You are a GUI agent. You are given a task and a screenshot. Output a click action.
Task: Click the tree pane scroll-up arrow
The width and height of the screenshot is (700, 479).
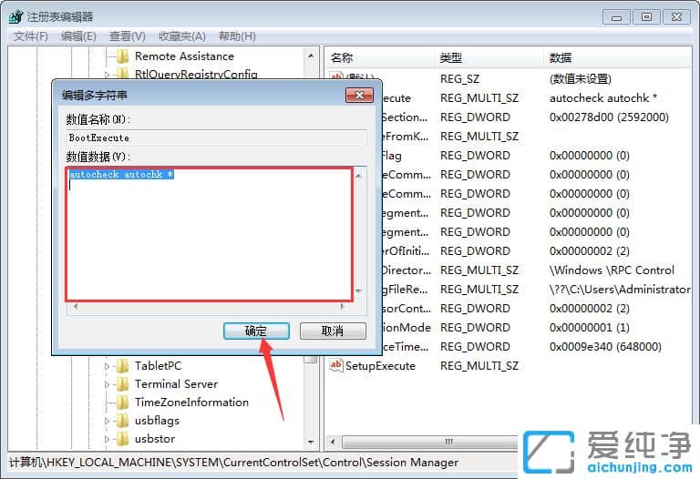[x=311, y=56]
